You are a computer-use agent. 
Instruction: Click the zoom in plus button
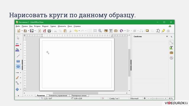[165, 98]
